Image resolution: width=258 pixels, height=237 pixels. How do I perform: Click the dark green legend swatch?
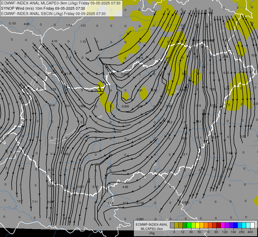tap(185, 225)
